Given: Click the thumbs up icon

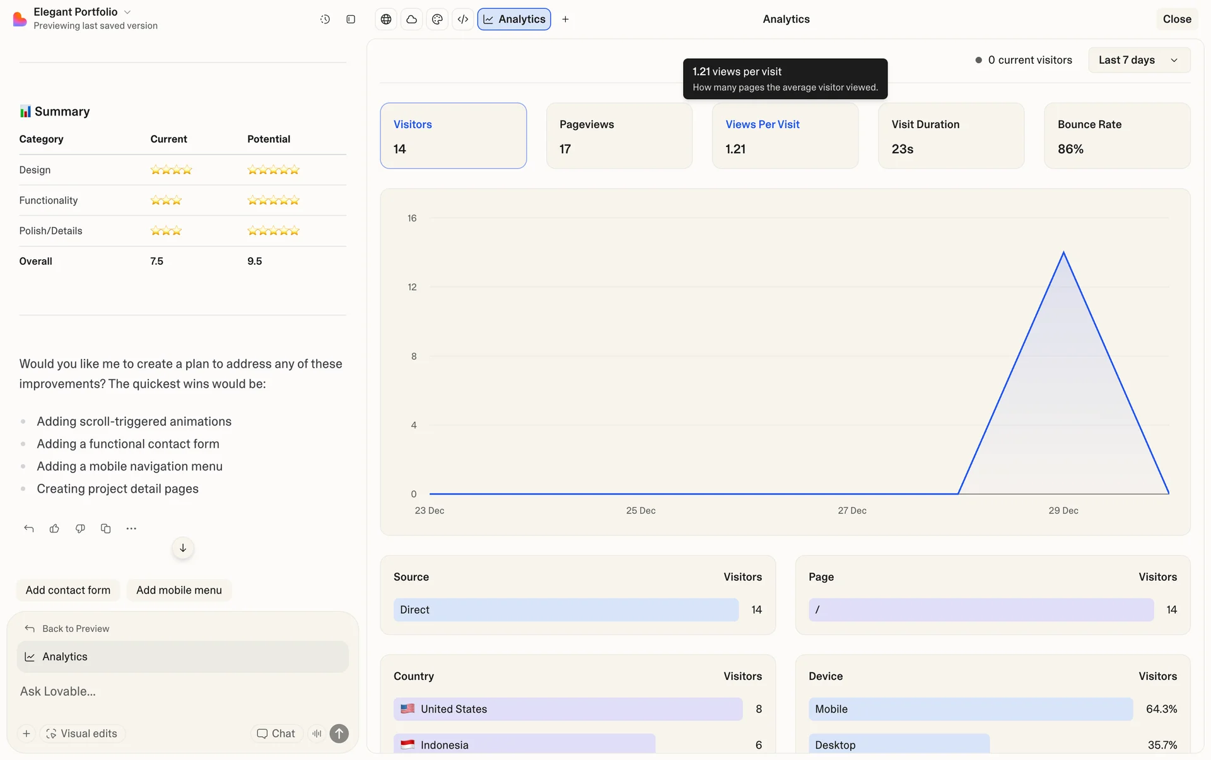Looking at the screenshot, I should (x=54, y=529).
